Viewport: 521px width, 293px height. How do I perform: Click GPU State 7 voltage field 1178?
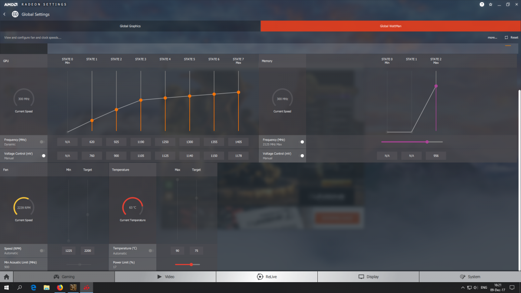point(238,155)
